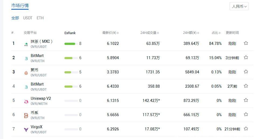Click price 3.3783 cell
This screenshot has height=139, width=259.
[113, 72]
